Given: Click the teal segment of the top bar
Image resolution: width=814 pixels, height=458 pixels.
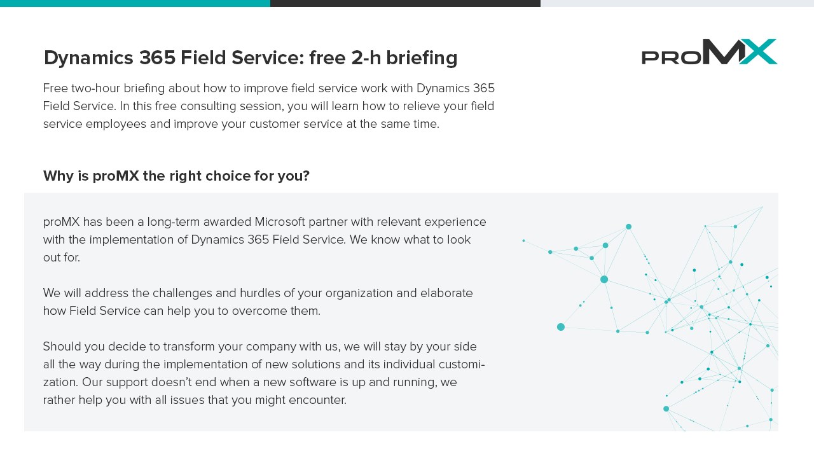Looking at the screenshot, I should coord(135,3).
